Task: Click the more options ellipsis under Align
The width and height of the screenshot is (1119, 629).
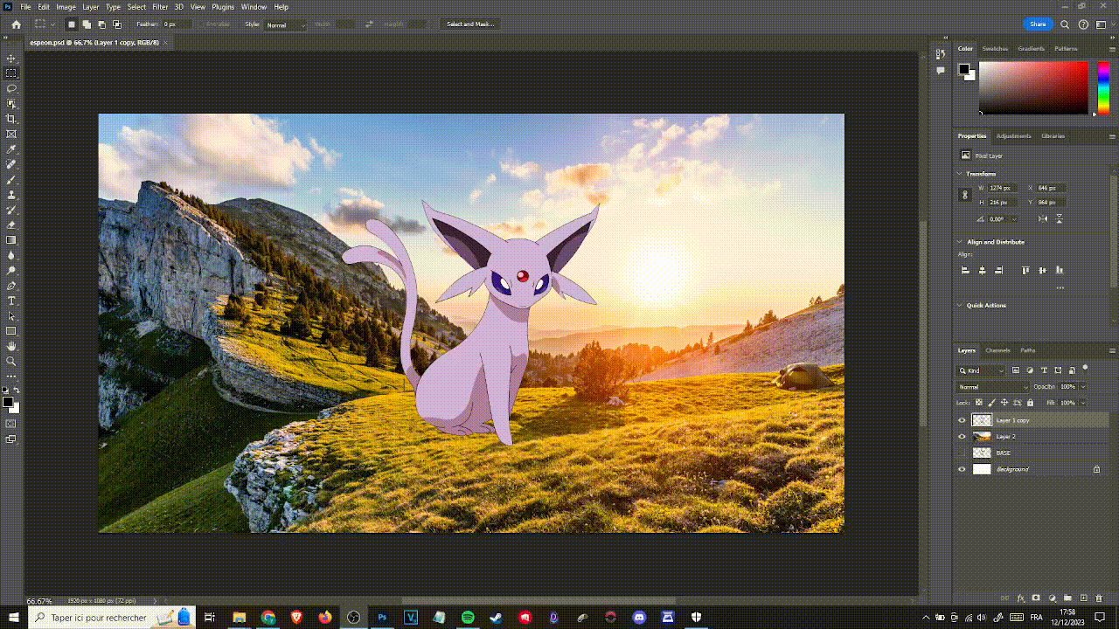Action: coord(1060,287)
